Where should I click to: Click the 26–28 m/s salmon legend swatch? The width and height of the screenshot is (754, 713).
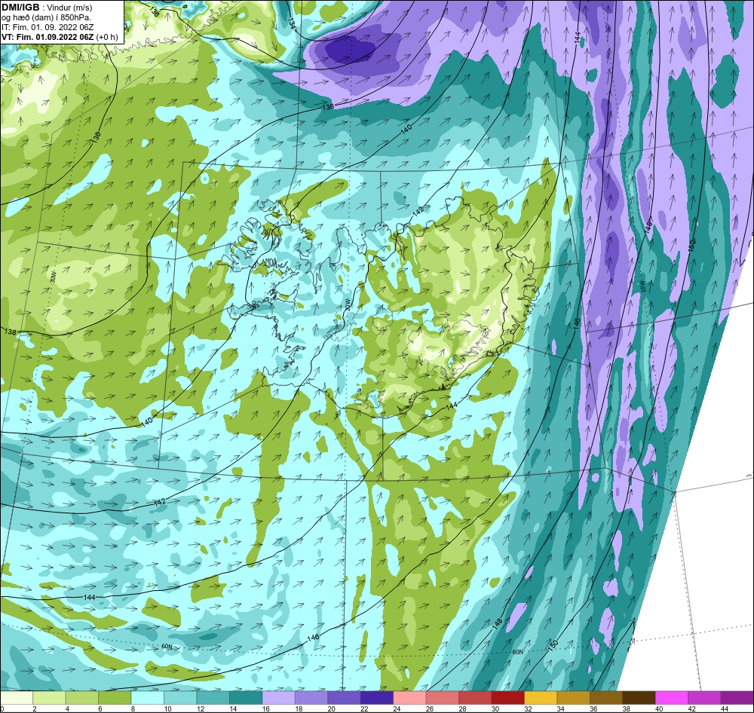pos(443,698)
